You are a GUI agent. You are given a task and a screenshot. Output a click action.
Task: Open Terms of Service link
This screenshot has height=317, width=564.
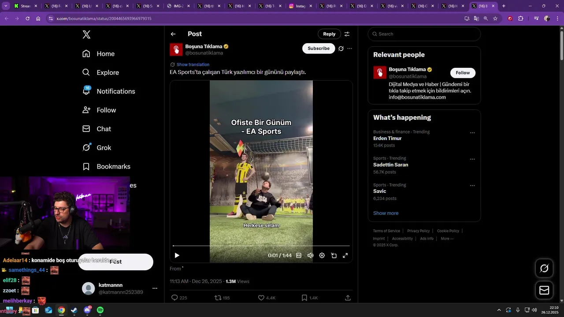pos(386,231)
